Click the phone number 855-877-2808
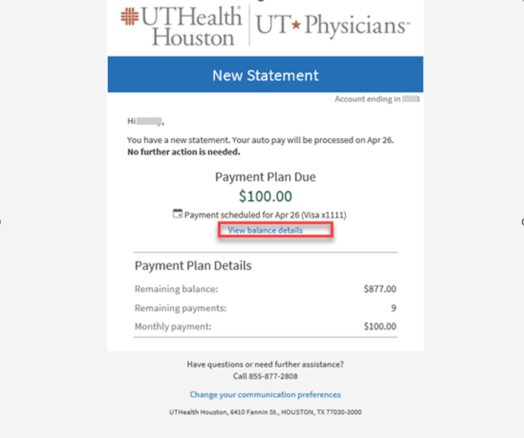Screen dimensions: 524x438 click(x=265, y=376)
